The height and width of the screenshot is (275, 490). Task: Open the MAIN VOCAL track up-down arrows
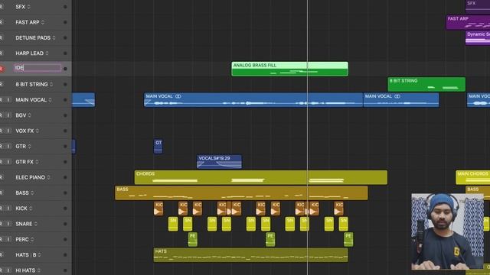click(50, 100)
